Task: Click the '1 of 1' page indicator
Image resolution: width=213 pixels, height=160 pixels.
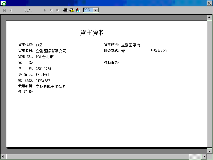Action: [28, 10]
